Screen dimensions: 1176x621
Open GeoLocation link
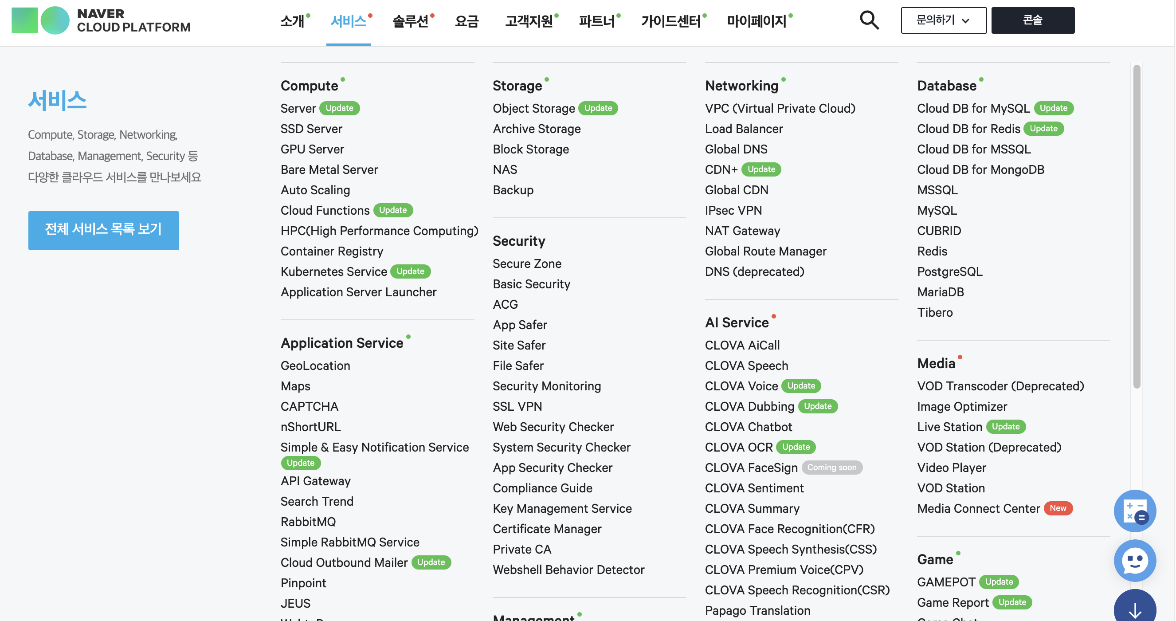315,366
